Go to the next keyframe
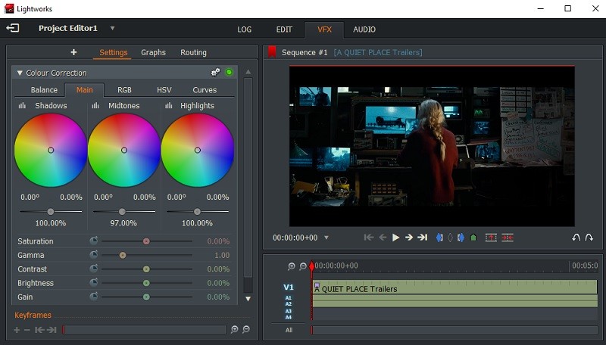 click(x=52, y=330)
